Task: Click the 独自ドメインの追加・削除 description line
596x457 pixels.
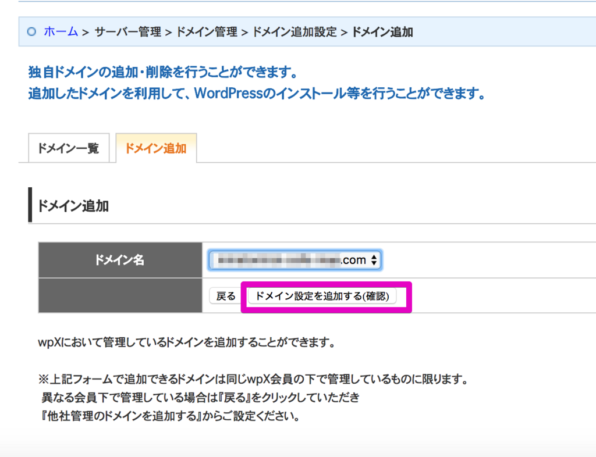Action: click(163, 72)
